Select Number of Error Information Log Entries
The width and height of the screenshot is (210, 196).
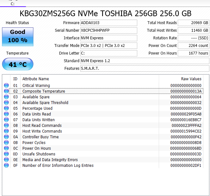click(58, 166)
